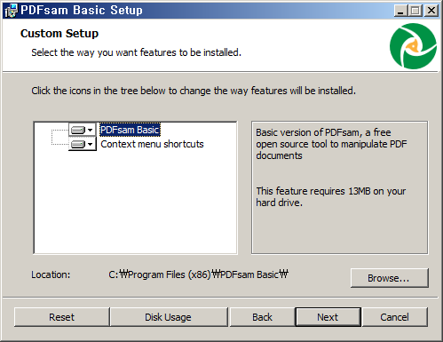The height and width of the screenshot is (342, 443).
Task: Click the installer icon in the title bar
Action: point(12,11)
